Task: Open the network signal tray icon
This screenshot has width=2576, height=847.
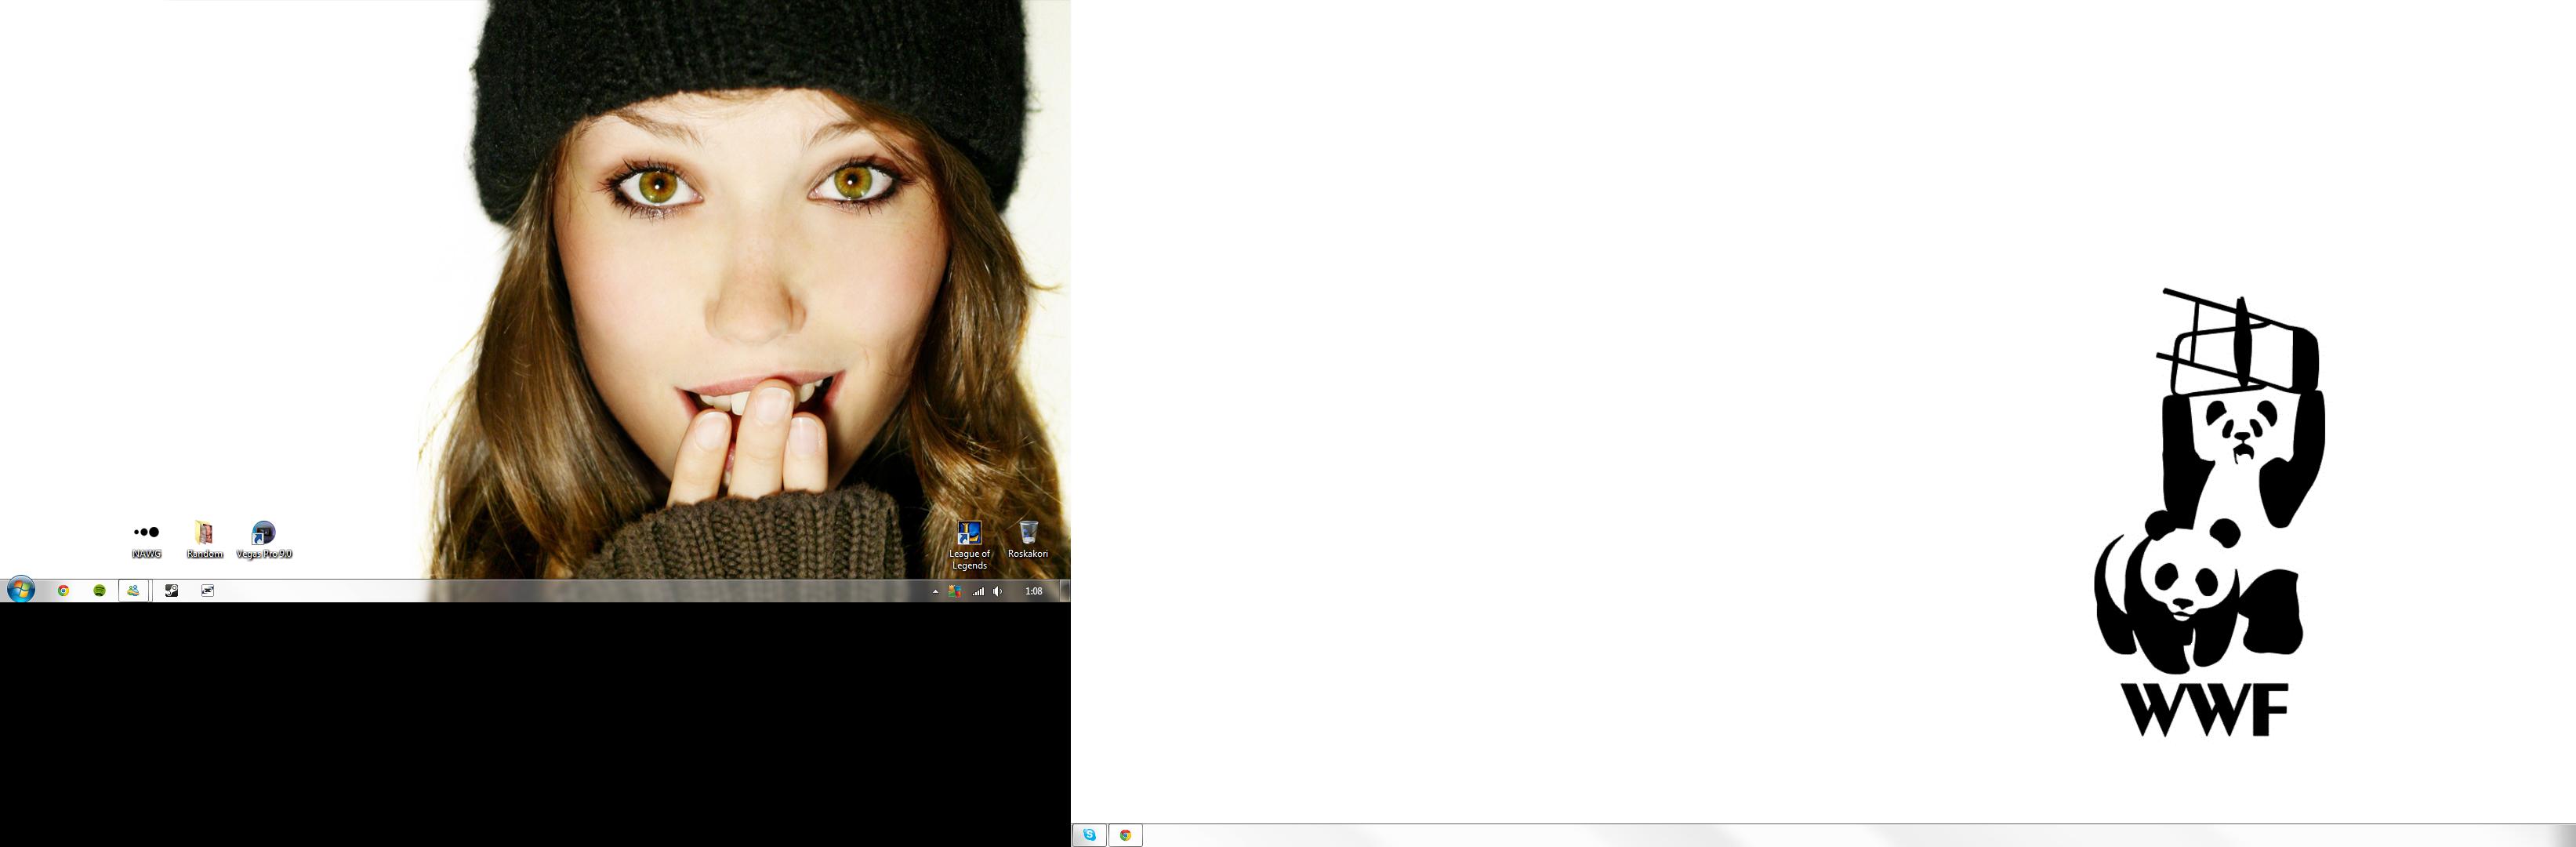Action: (978, 591)
